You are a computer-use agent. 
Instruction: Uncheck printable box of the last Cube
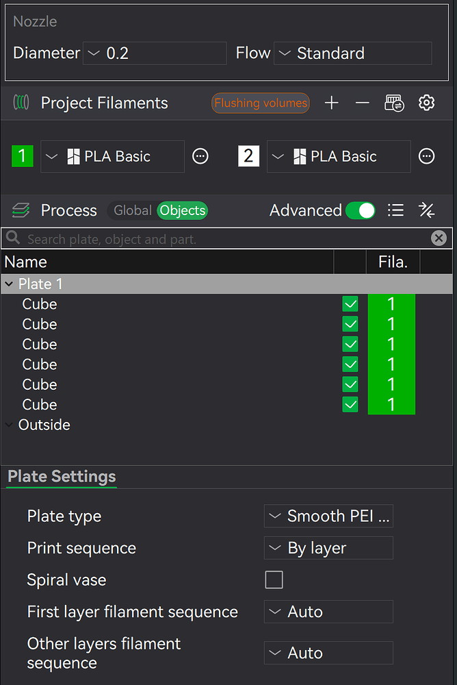coord(350,405)
